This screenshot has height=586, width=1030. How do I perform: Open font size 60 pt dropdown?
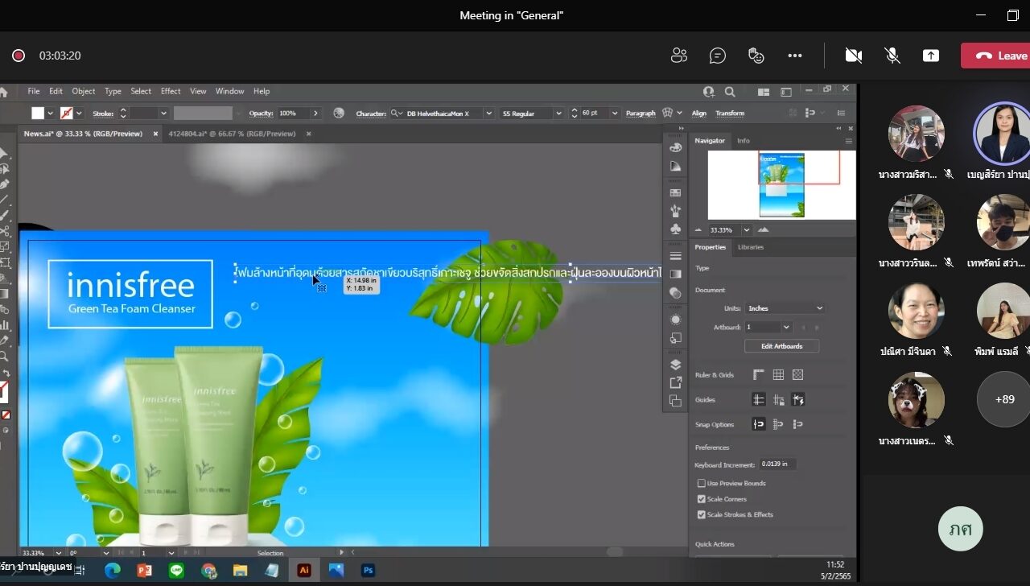(x=616, y=113)
